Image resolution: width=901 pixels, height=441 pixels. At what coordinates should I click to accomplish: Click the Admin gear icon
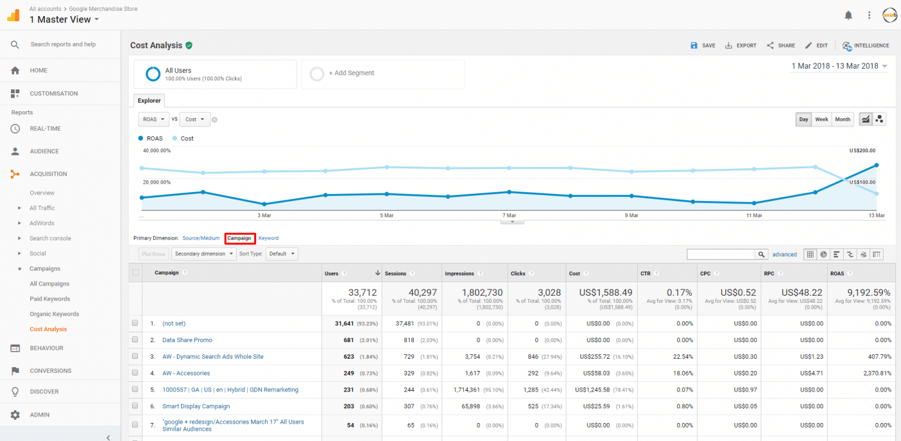tap(15, 415)
